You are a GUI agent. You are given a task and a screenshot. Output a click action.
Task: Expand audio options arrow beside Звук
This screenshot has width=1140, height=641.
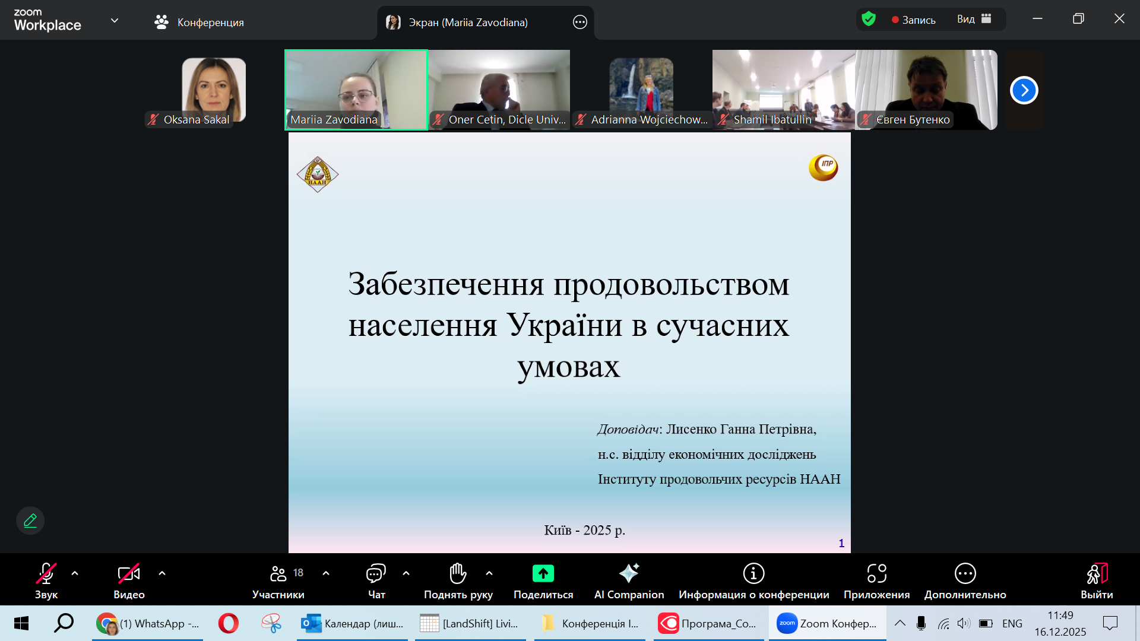(75, 573)
